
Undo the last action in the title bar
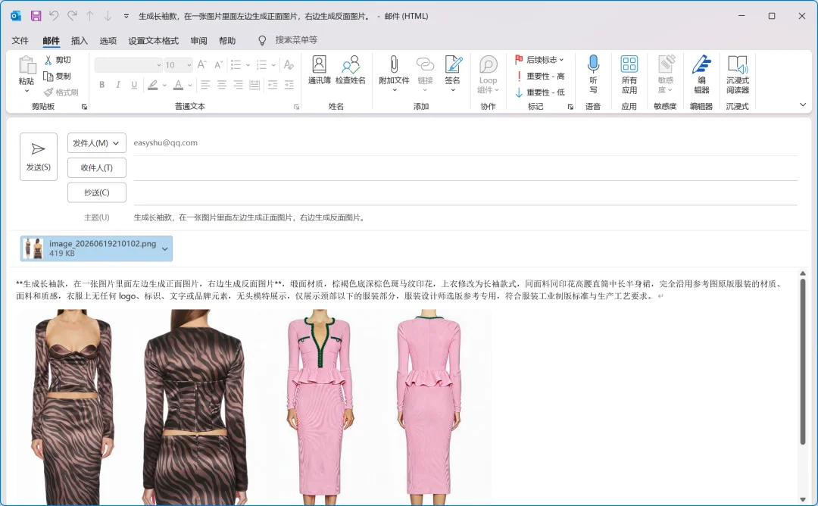click(x=54, y=16)
